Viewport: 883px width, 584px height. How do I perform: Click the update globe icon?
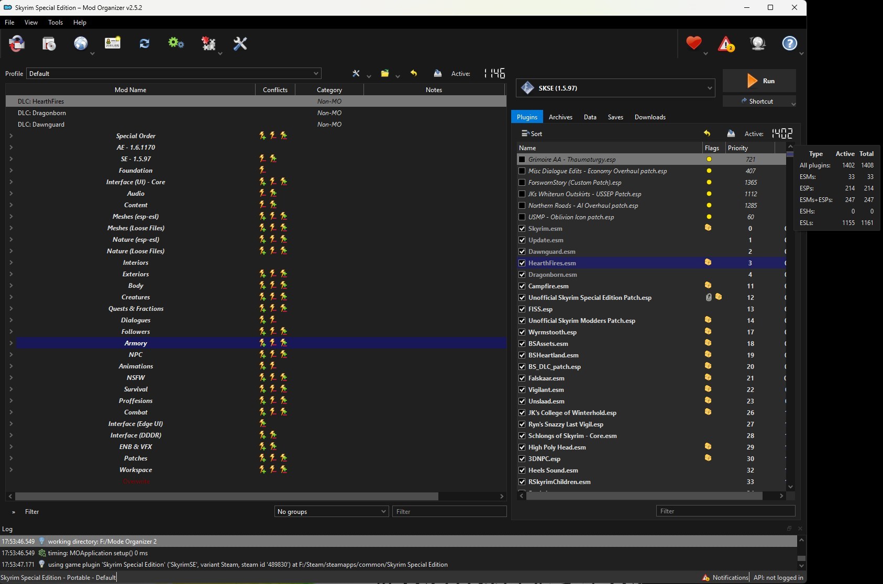click(x=758, y=43)
